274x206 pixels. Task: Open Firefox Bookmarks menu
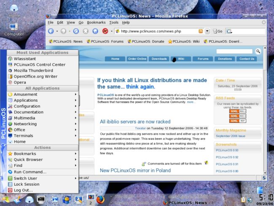[96, 22]
